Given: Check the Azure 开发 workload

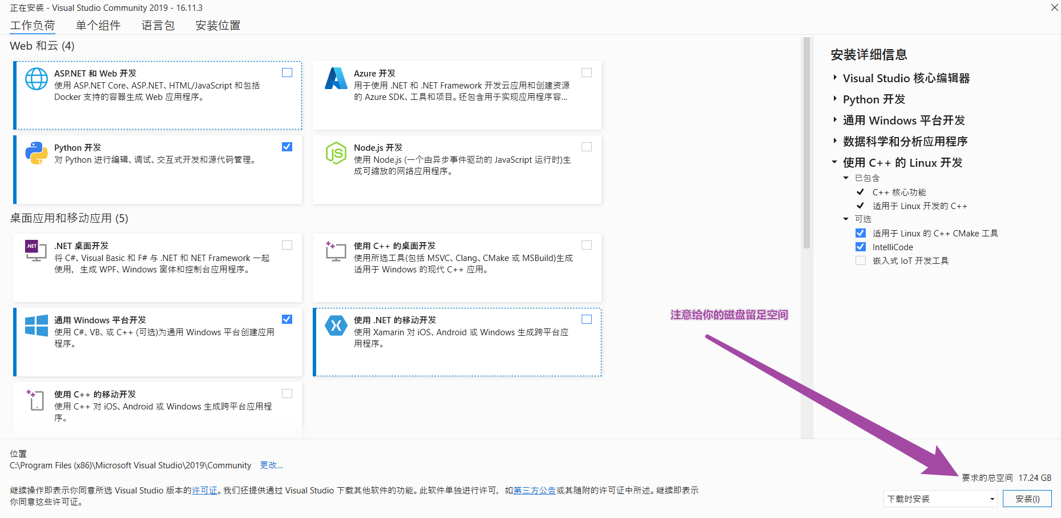Looking at the screenshot, I should click(x=587, y=73).
